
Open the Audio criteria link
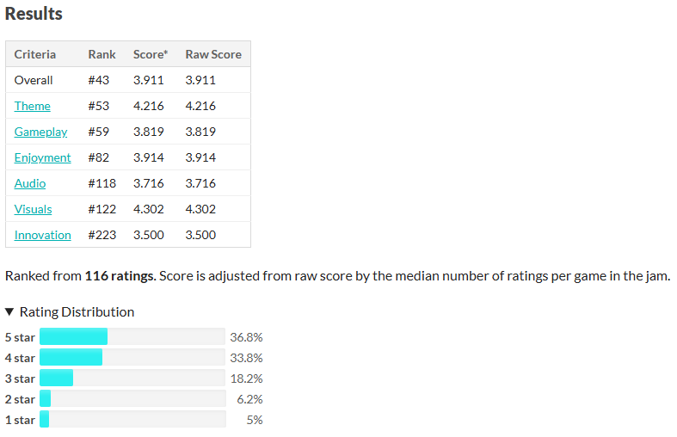coord(30,183)
